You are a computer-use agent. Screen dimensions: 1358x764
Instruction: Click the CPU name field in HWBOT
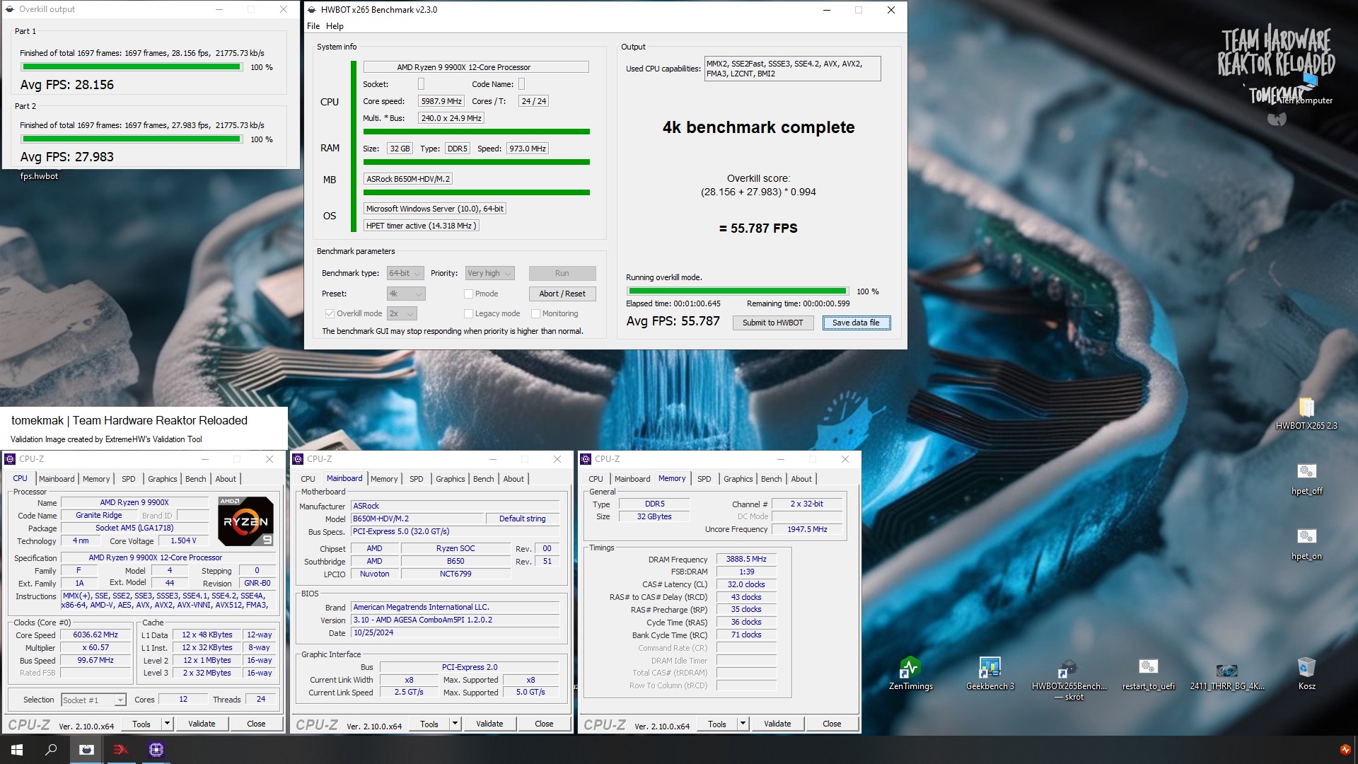click(476, 67)
